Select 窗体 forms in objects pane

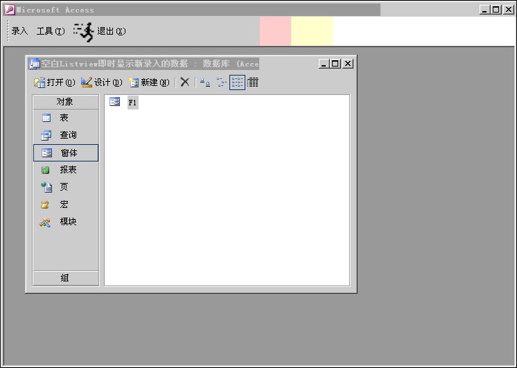[66, 152]
